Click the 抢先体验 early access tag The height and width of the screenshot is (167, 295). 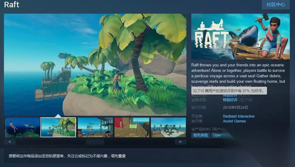(200, 135)
